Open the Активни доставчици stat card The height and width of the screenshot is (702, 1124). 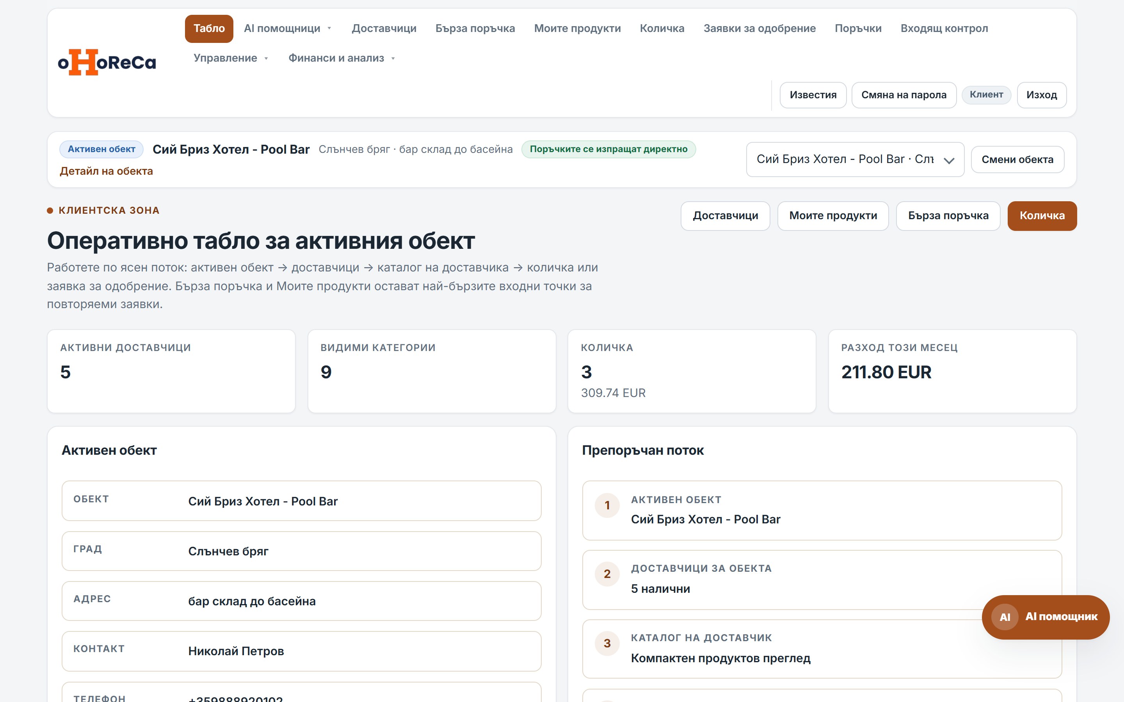(171, 371)
